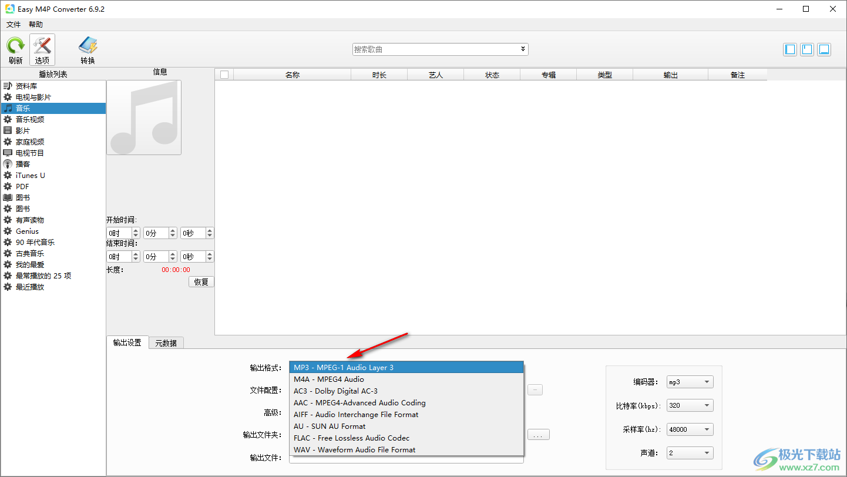Choose FLAC - Free Lossless Audio Codec
847x477 pixels.
pos(406,438)
